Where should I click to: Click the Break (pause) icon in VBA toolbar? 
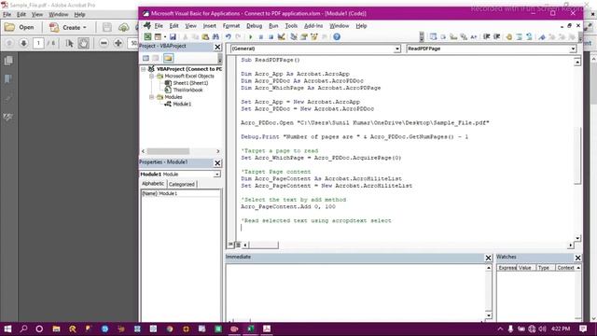tap(261, 37)
